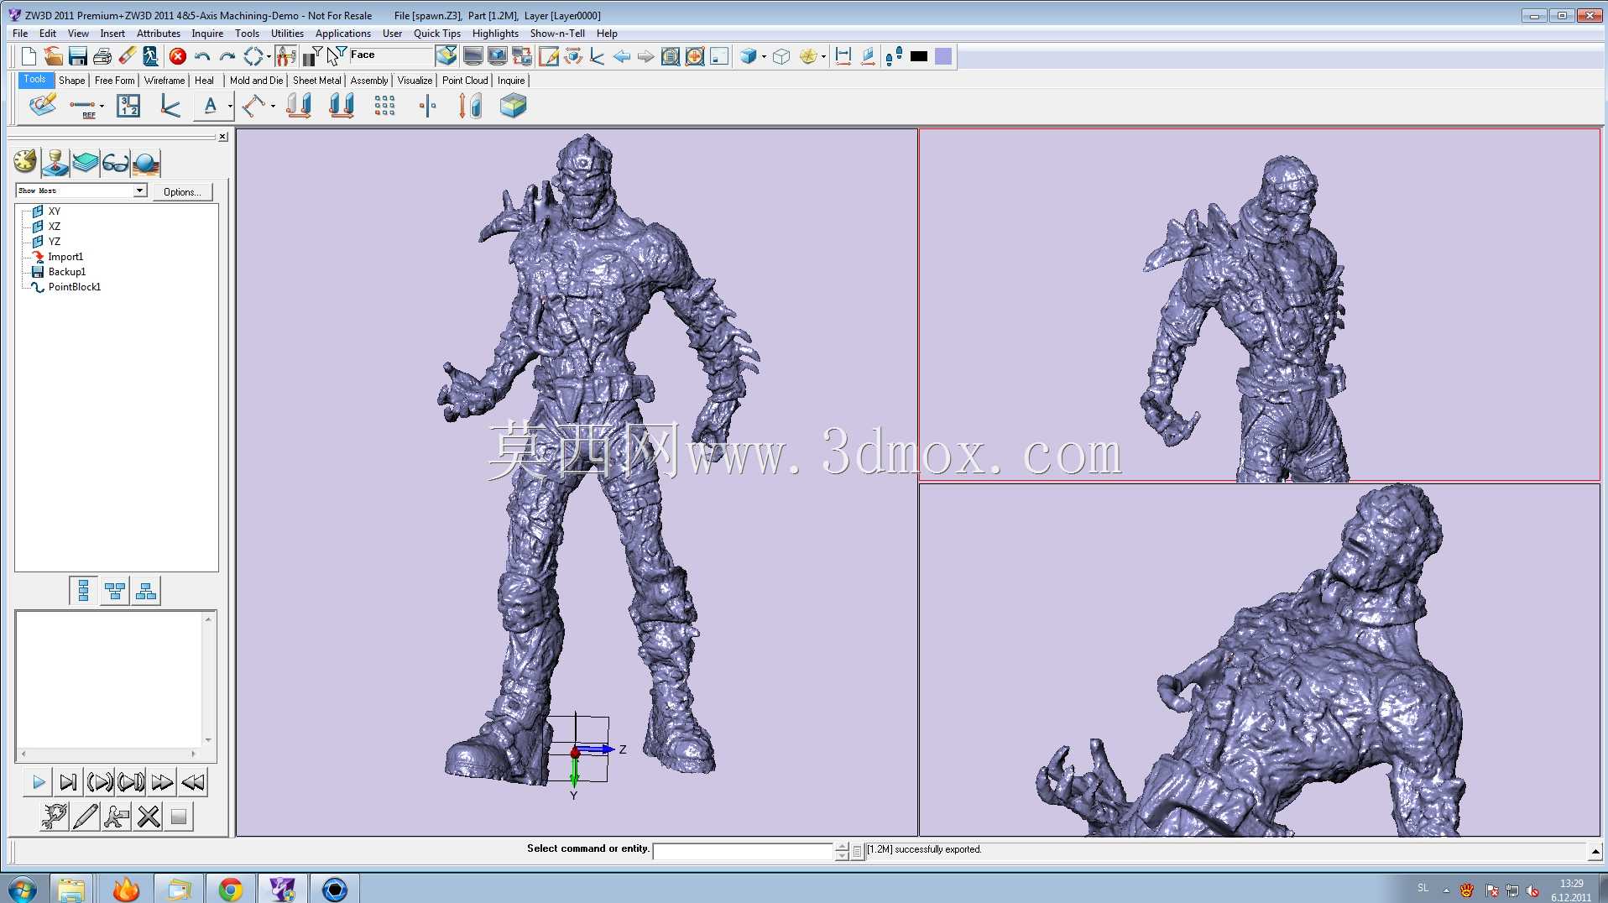Open the File menu
This screenshot has height=903, width=1608.
pos(20,34)
